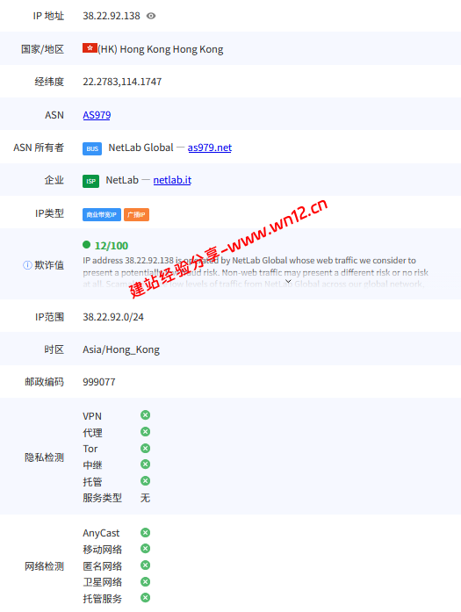Image resolution: width=461 pixels, height=612 pixels.
Task: Select IP range 38.22.92.0/24
Action: point(113,317)
